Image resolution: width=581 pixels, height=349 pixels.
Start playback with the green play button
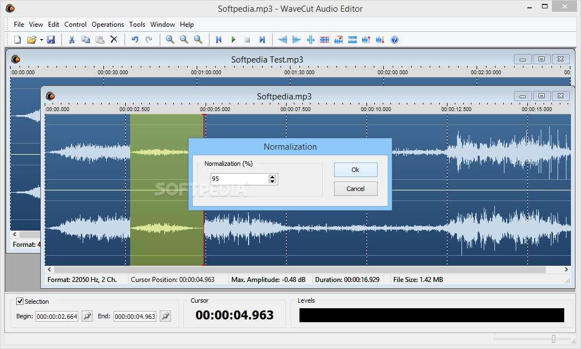pyautogui.click(x=233, y=40)
